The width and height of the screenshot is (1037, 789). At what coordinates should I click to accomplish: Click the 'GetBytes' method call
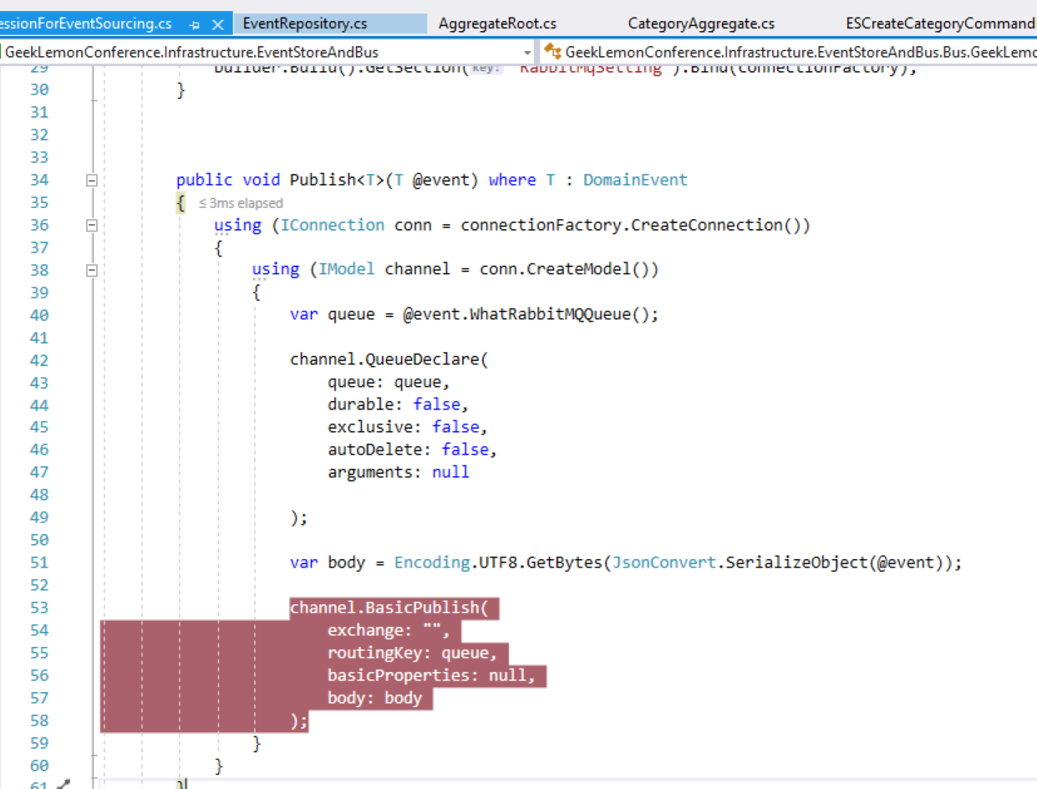click(x=565, y=563)
